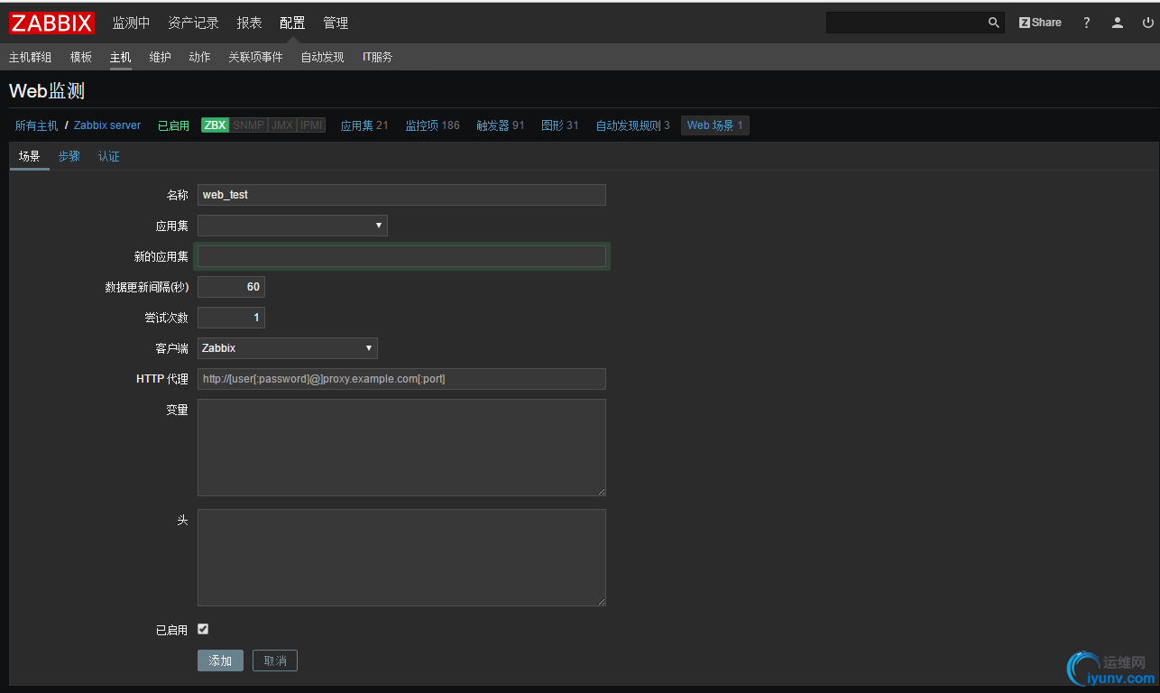The width and height of the screenshot is (1160, 693).
Task: Go to 主机群组 submenu
Action: pos(31,57)
